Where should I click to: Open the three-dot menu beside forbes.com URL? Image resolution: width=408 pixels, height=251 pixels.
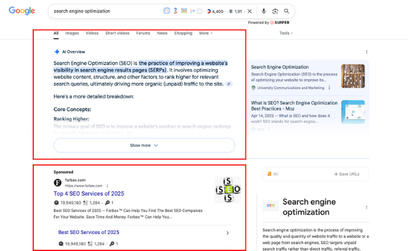[107, 186]
